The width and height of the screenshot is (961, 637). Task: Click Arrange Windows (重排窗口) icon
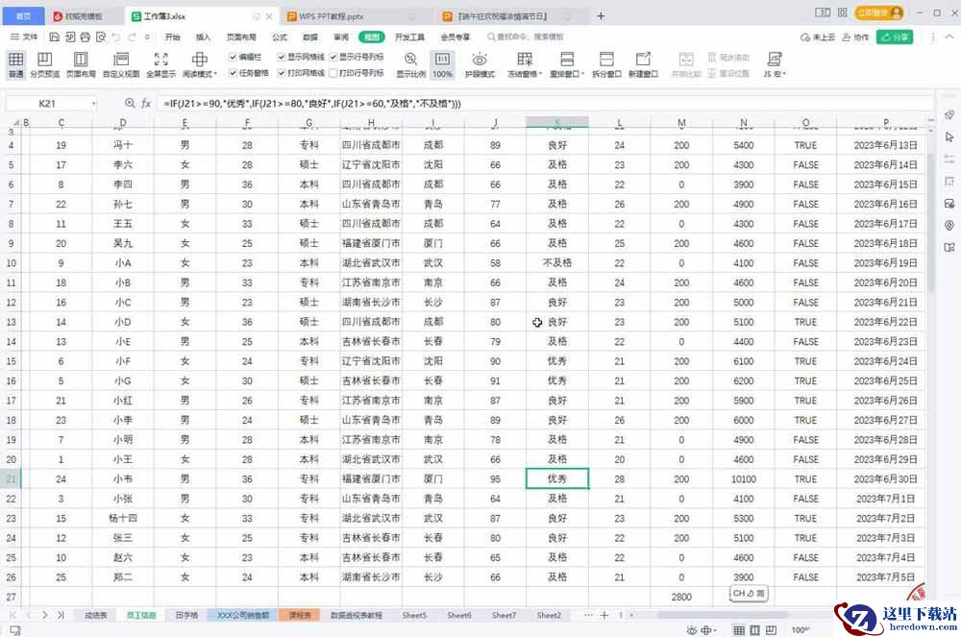coord(567,60)
